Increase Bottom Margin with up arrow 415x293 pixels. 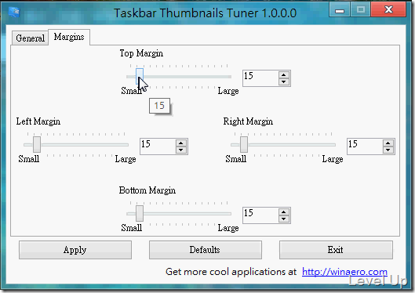(x=284, y=212)
